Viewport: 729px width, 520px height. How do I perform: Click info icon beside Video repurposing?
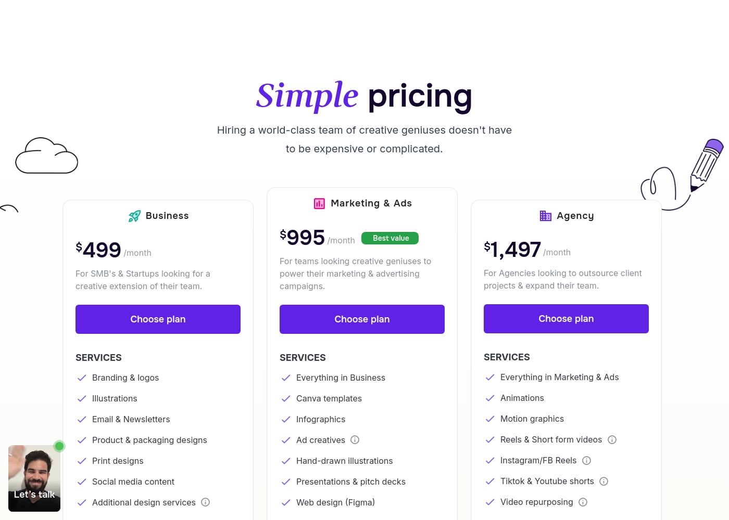[583, 502]
